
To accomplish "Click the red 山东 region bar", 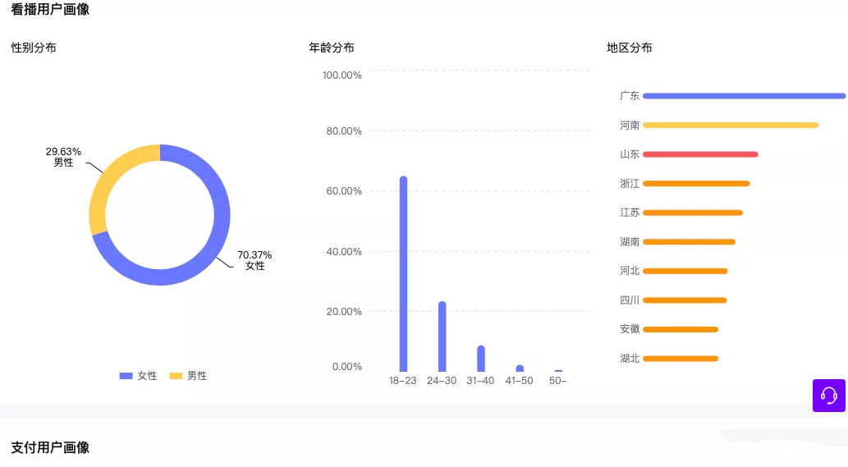I will coord(700,154).
